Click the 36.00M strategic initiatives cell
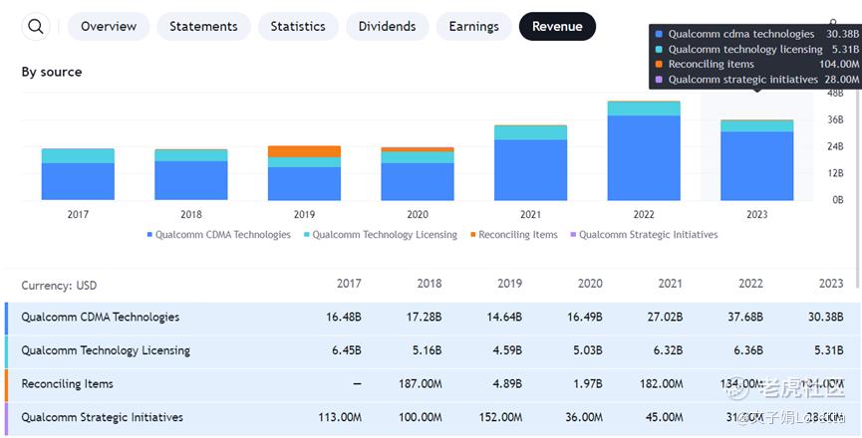This screenshot has width=862, height=438. point(584,417)
